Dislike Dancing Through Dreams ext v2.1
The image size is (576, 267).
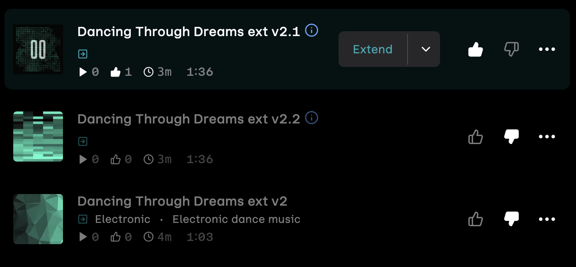click(511, 49)
